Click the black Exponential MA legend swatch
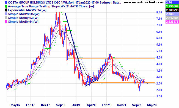This screenshot has width=179, height=108. pyautogui.click(x=6, y=10)
